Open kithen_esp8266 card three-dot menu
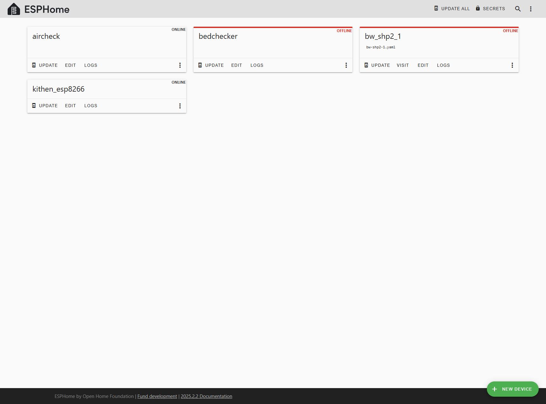The height and width of the screenshot is (404, 546). (180, 106)
